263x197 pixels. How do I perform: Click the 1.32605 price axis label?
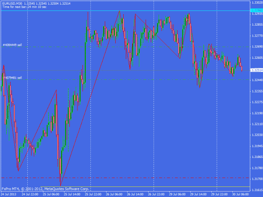click(257, 58)
